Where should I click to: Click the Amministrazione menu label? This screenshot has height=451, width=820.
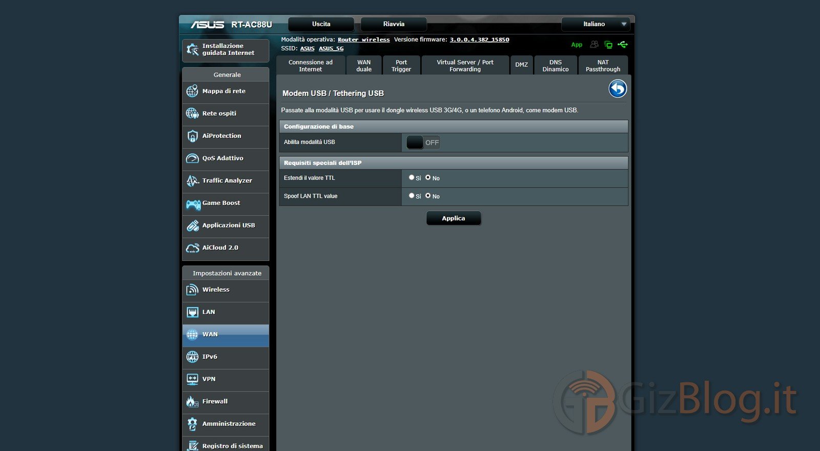click(x=229, y=424)
